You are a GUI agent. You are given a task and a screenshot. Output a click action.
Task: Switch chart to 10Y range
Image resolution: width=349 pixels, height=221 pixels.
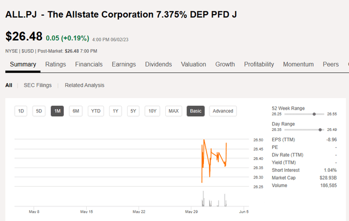tap(152, 111)
